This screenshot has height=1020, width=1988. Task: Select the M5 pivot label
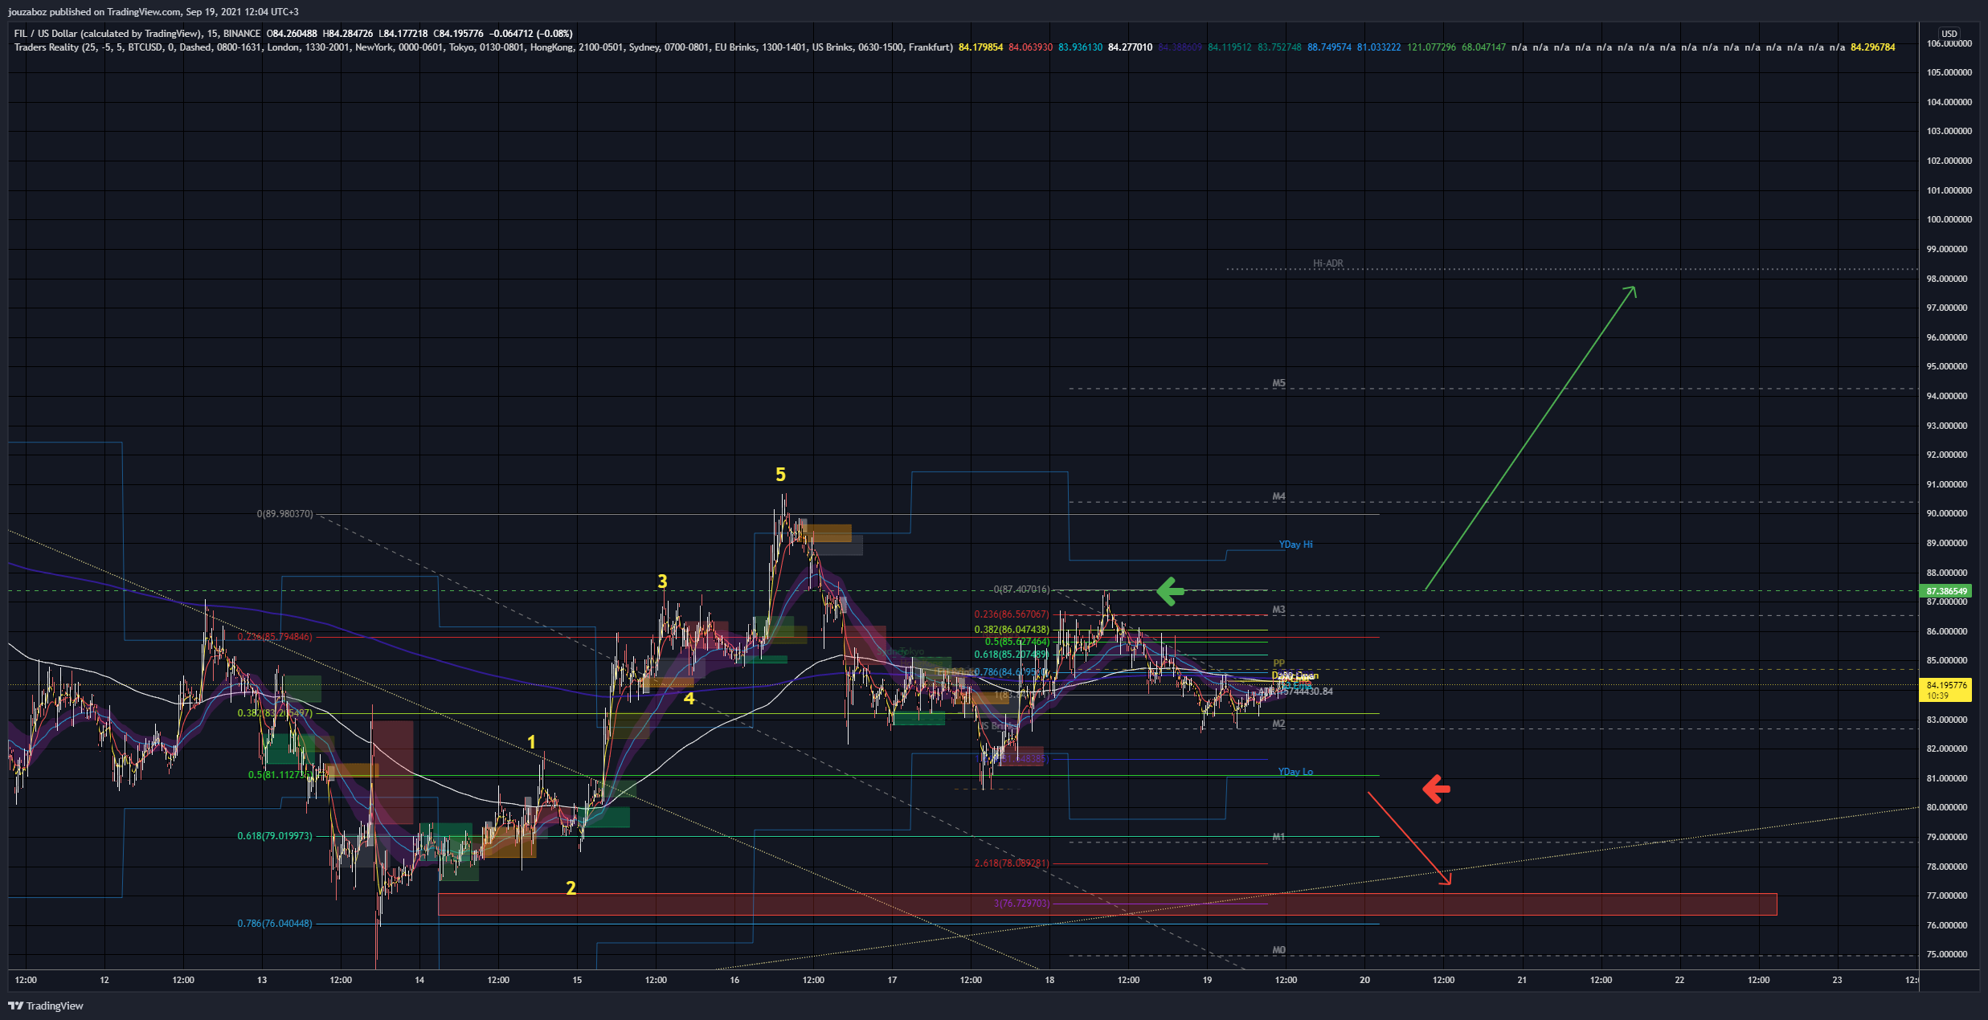(x=1278, y=383)
